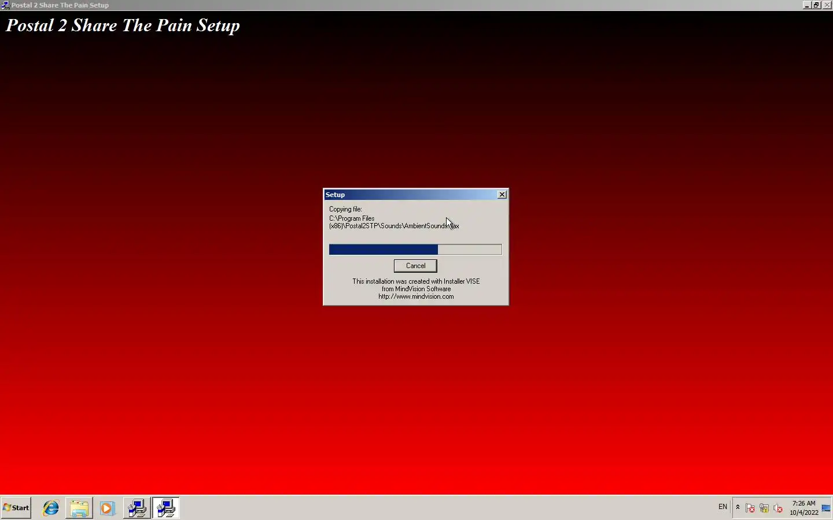Open the Start menu
The height and width of the screenshot is (520, 833).
(16, 508)
